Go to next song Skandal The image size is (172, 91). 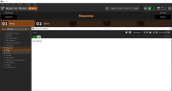tap(163, 17)
